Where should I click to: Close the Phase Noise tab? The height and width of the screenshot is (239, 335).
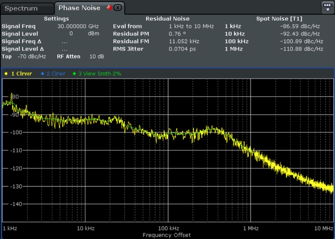117,8
